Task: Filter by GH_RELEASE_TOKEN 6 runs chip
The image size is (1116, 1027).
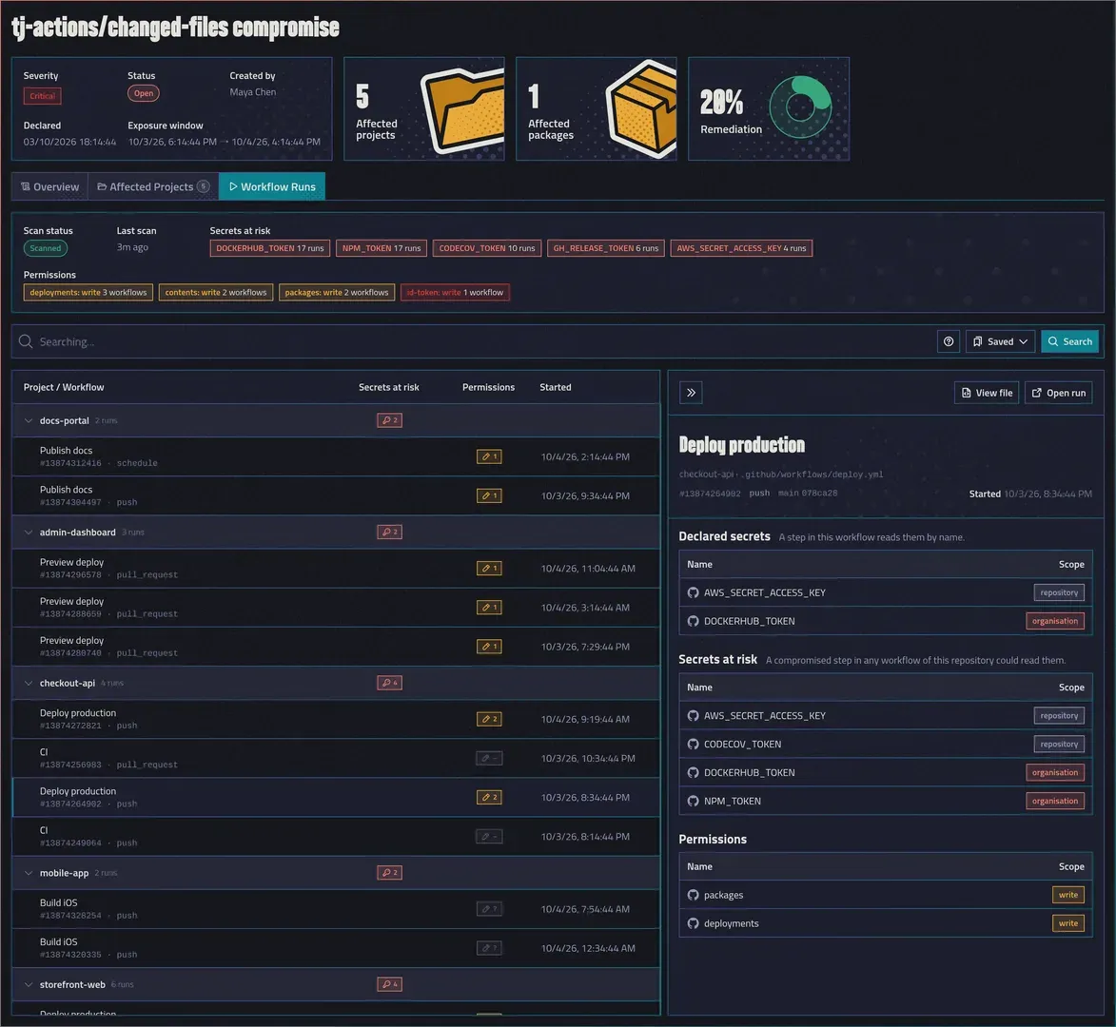Action: point(606,248)
